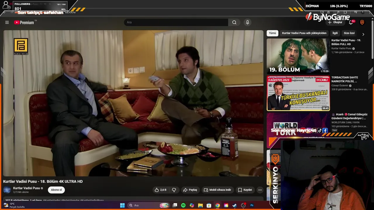Like the video with thumbs up
374x210 pixels.
160,190
